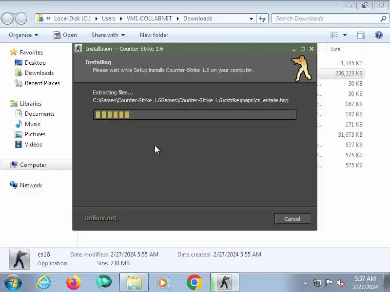This screenshot has height=292, width=390.
Task: Launch Firefox from taskbar
Action: point(74,282)
